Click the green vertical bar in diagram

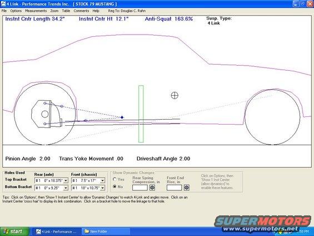coord(141,114)
